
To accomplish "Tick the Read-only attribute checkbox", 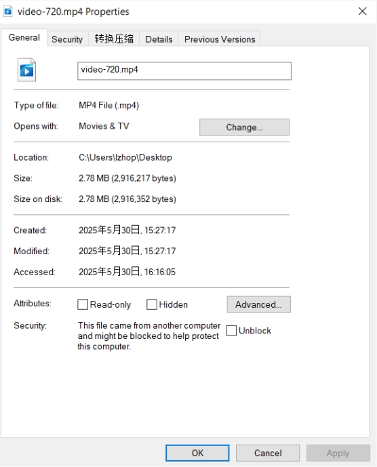I will (x=83, y=304).
